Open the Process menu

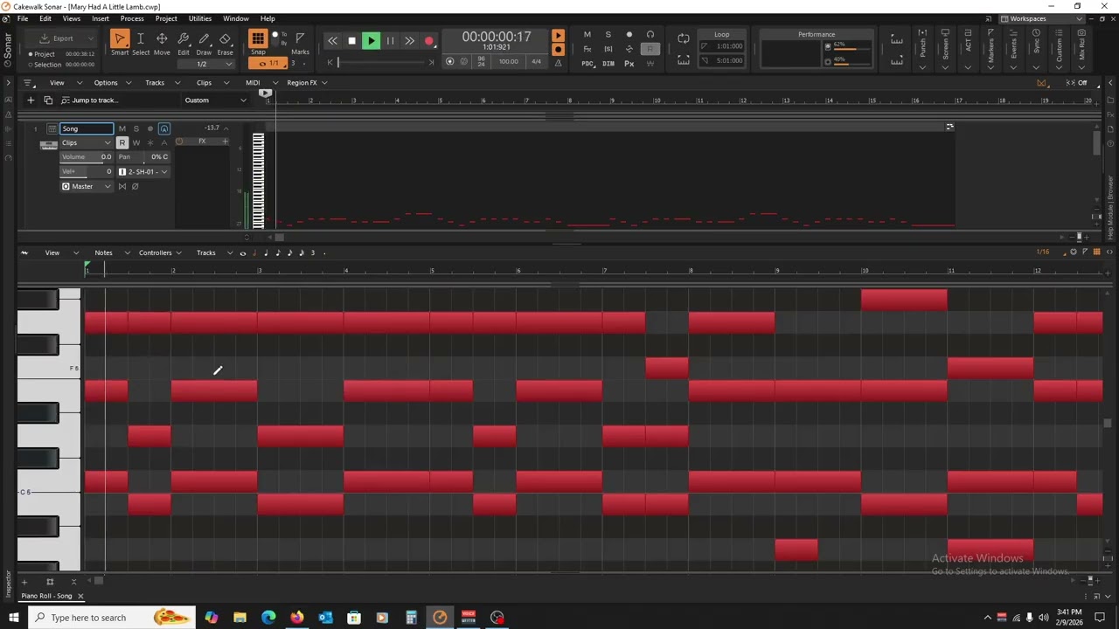coord(132,18)
